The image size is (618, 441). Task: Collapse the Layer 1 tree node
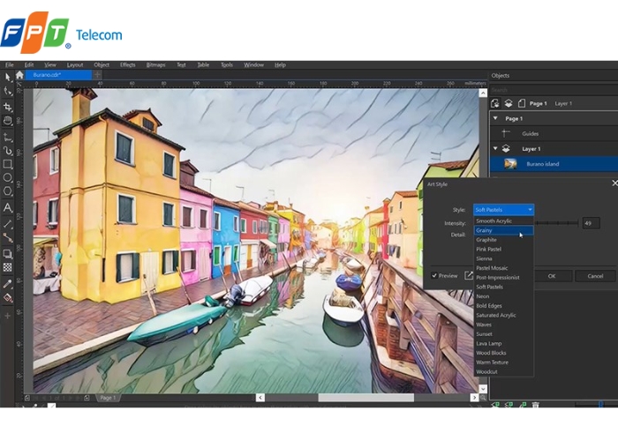point(495,148)
